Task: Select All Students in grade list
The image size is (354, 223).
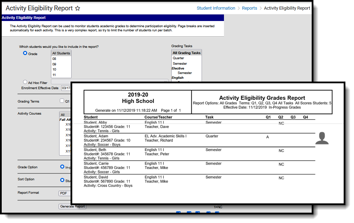Action: pos(61,53)
